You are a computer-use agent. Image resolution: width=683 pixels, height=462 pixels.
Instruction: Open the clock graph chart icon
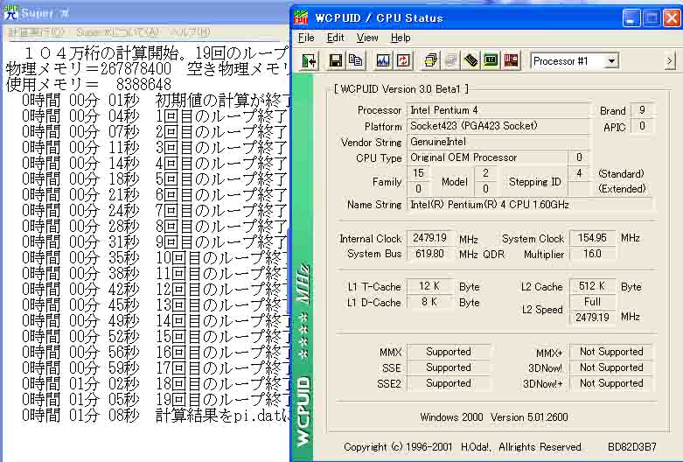(383, 60)
